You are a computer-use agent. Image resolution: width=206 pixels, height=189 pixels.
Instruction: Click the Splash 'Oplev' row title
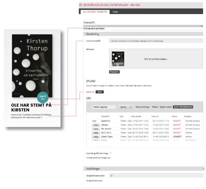(107, 136)
